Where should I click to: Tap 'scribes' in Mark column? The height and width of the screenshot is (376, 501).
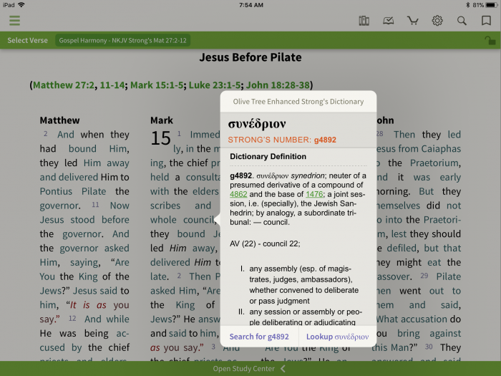(165, 206)
